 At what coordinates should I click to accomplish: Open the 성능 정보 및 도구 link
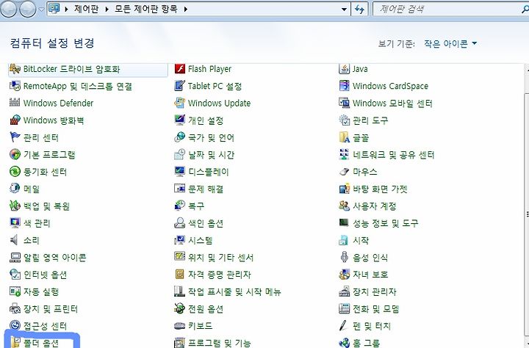pos(386,223)
